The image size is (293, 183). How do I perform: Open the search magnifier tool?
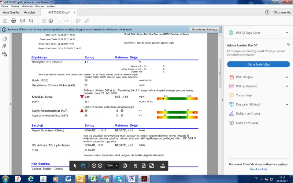point(31,20)
